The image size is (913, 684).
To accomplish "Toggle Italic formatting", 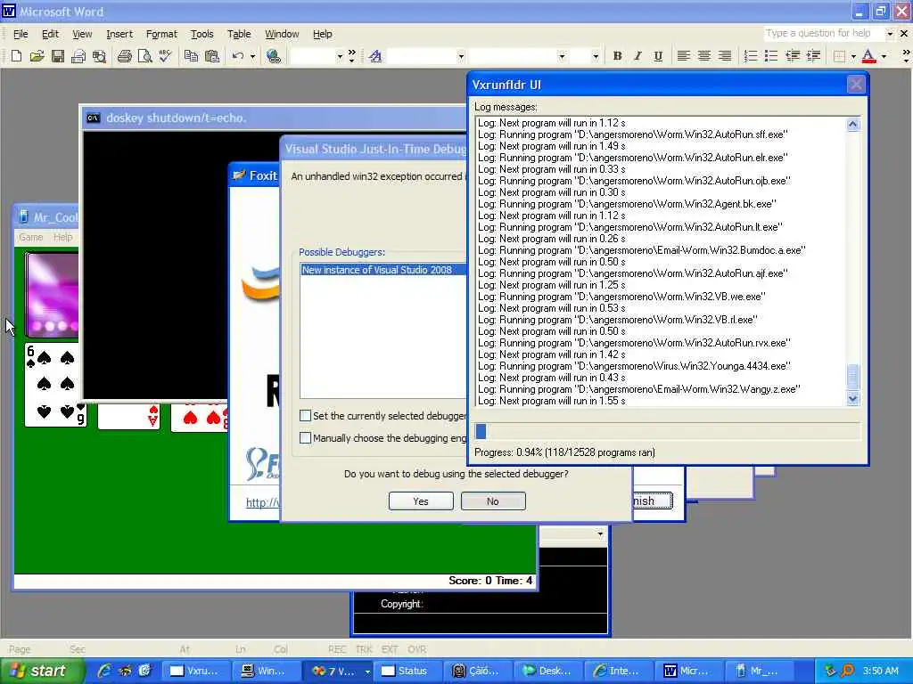I will [637, 56].
